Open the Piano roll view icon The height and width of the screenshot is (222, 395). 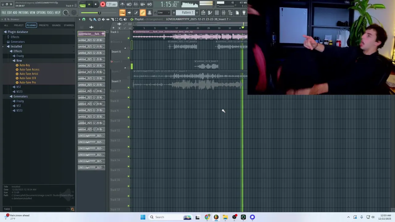[210, 13]
